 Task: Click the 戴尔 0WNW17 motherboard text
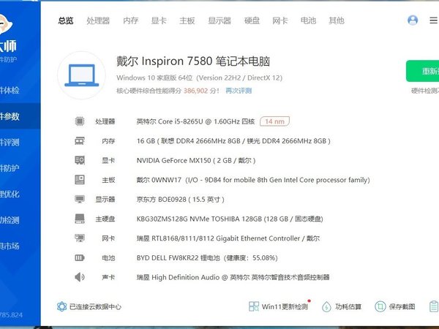click(x=253, y=180)
